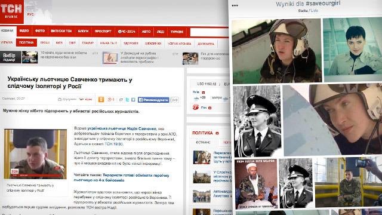Viewport: 382px width, 215px height.
Task: Open the 'У Слов'янську' sidebar news item
Action: click(223, 177)
